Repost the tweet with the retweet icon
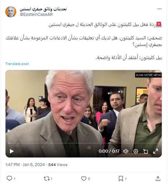Screen dimensions: 168x183 pos(47,179)
